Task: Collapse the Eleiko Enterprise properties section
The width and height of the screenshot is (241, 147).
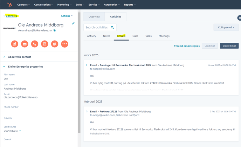Action: coord(4,66)
